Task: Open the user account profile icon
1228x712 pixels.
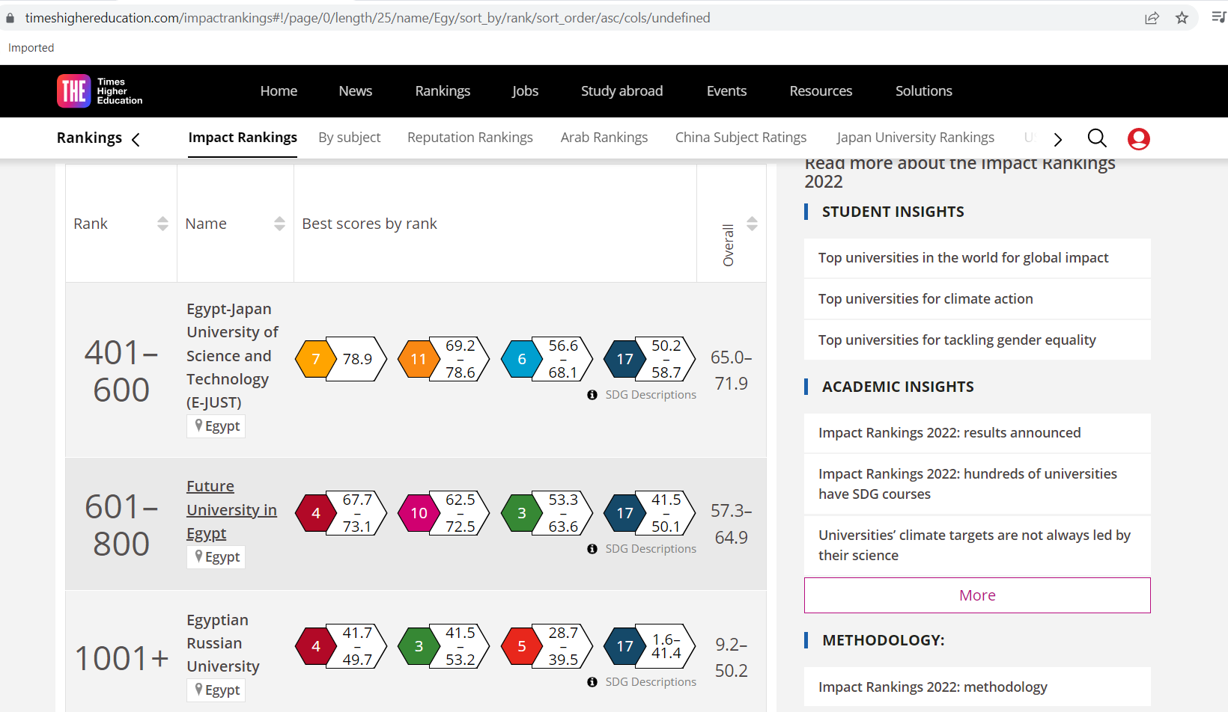Action: 1139,139
